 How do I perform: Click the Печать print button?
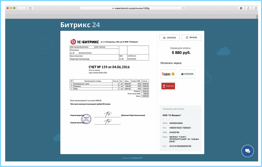click(x=191, y=38)
